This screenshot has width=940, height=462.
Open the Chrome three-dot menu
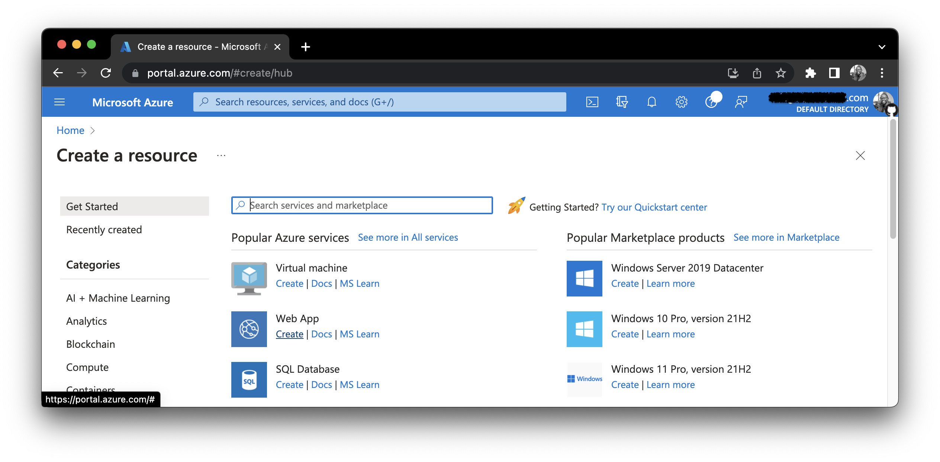point(882,73)
